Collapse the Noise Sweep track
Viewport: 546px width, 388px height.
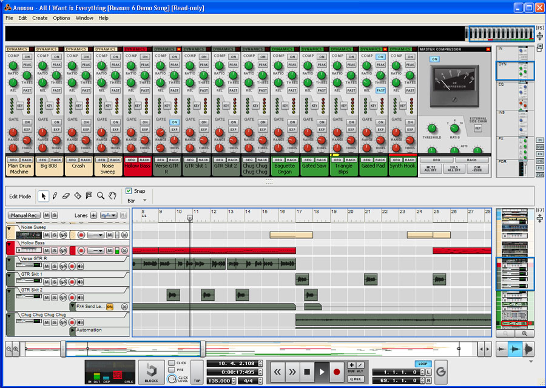coord(9,229)
